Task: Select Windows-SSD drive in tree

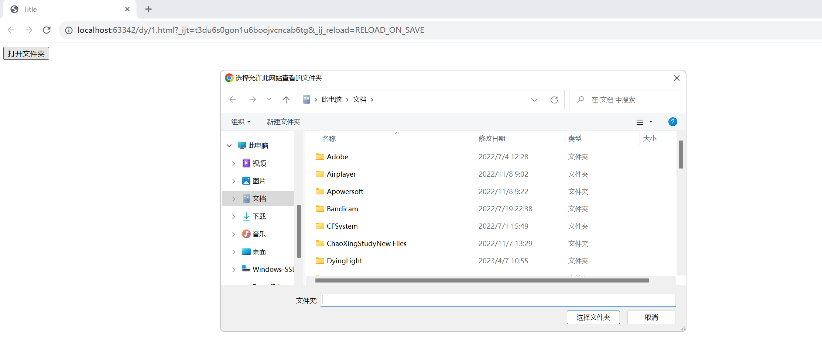Action: tap(273, 269)
